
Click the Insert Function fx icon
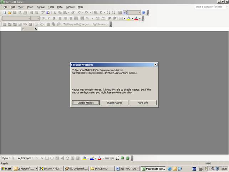click(x=36, y=29)
